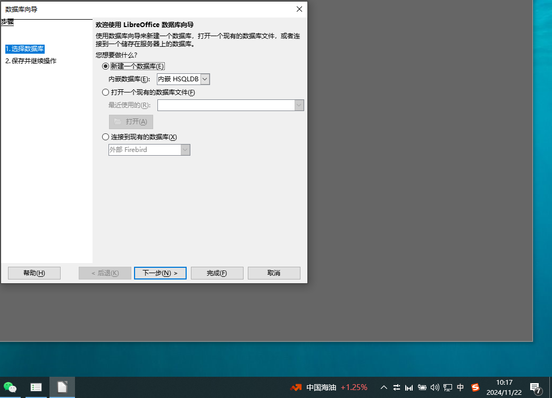Click the < 后退(K) button
552x398 pixels.
pyautogui.click(x=105, y=273)
